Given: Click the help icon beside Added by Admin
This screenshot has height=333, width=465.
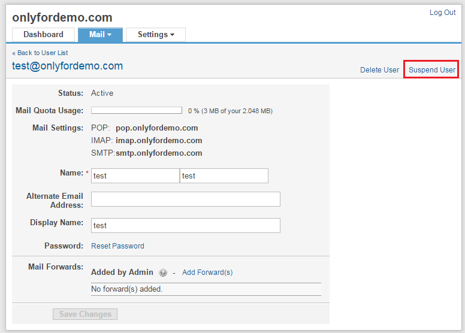Looking at the screenshot, I should [163, 273].
